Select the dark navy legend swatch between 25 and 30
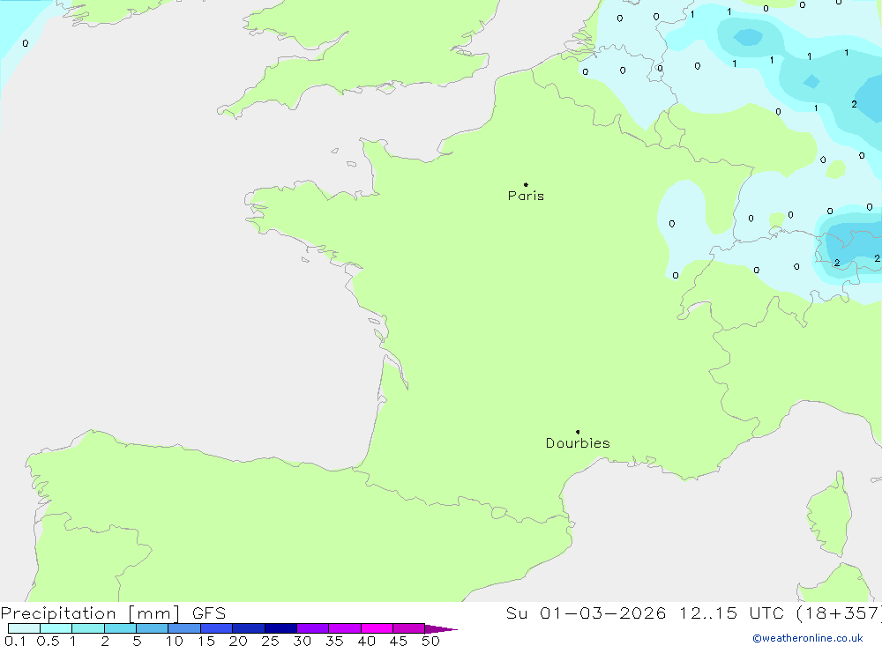882x646 pixels. click(x=280, y=628)
